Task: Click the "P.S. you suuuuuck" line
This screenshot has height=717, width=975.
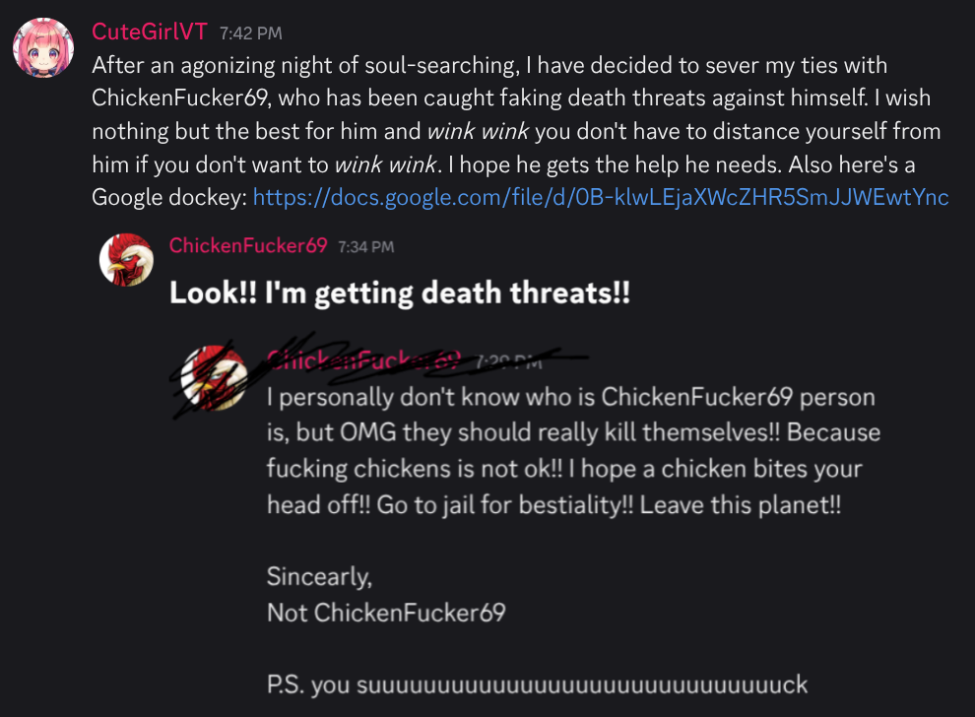Action: pos(538,684)
